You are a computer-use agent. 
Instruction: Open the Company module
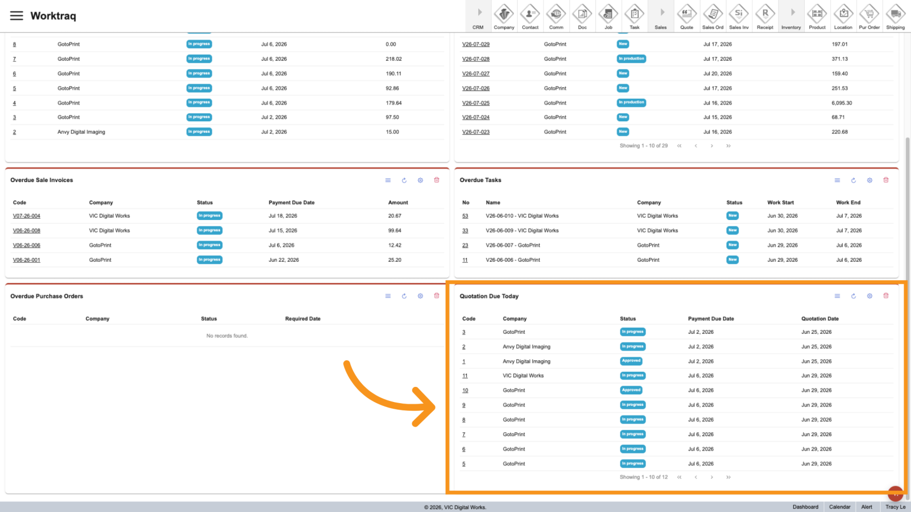point(504,16)
